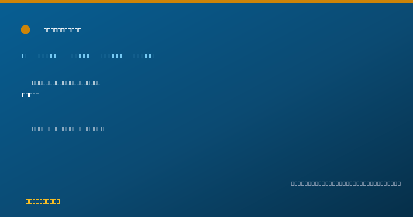Click the orange bar along the top edge
413x217 pixels.
(206, 2)
